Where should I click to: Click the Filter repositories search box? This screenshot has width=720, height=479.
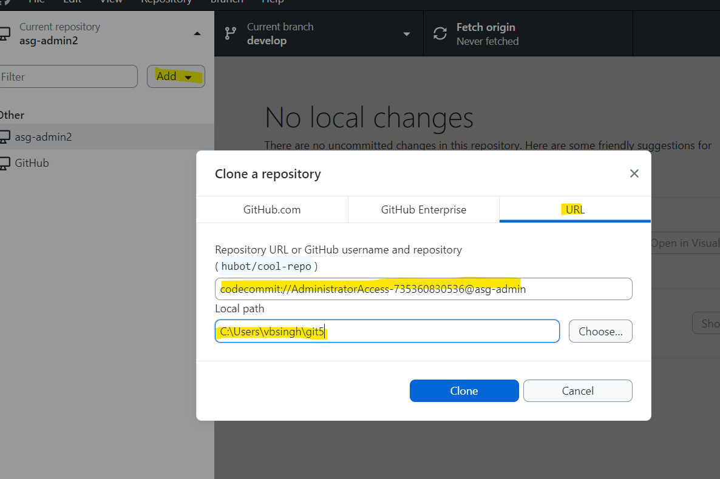click(x=68, y=77)
